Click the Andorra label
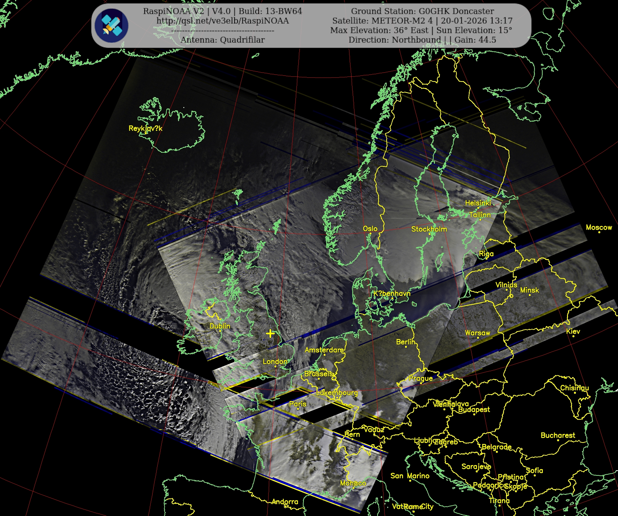This screenshot has height=516, width=618. pyautogui.click(x=285, y=502)
